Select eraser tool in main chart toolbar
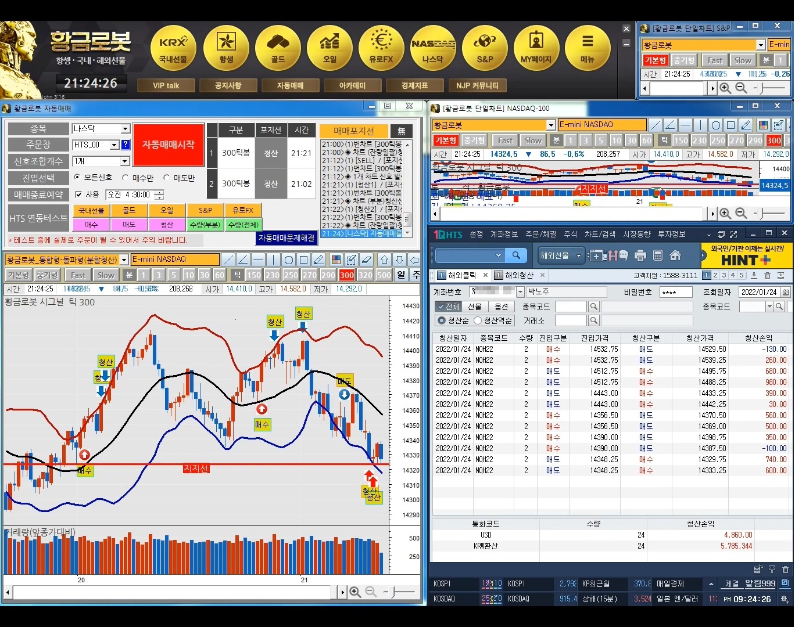Screen dimensions: 795x627 pos(366,260)
